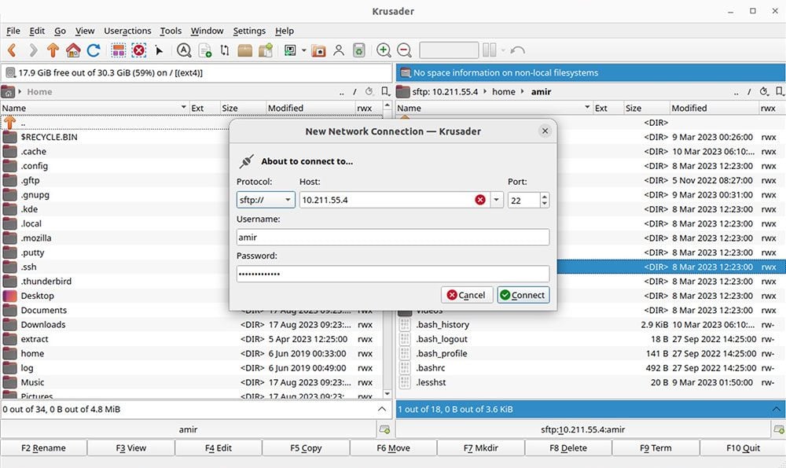Open the Protocol sftp:// dropdown
This screenshot has height=468, width=786.
pos(266,200)
